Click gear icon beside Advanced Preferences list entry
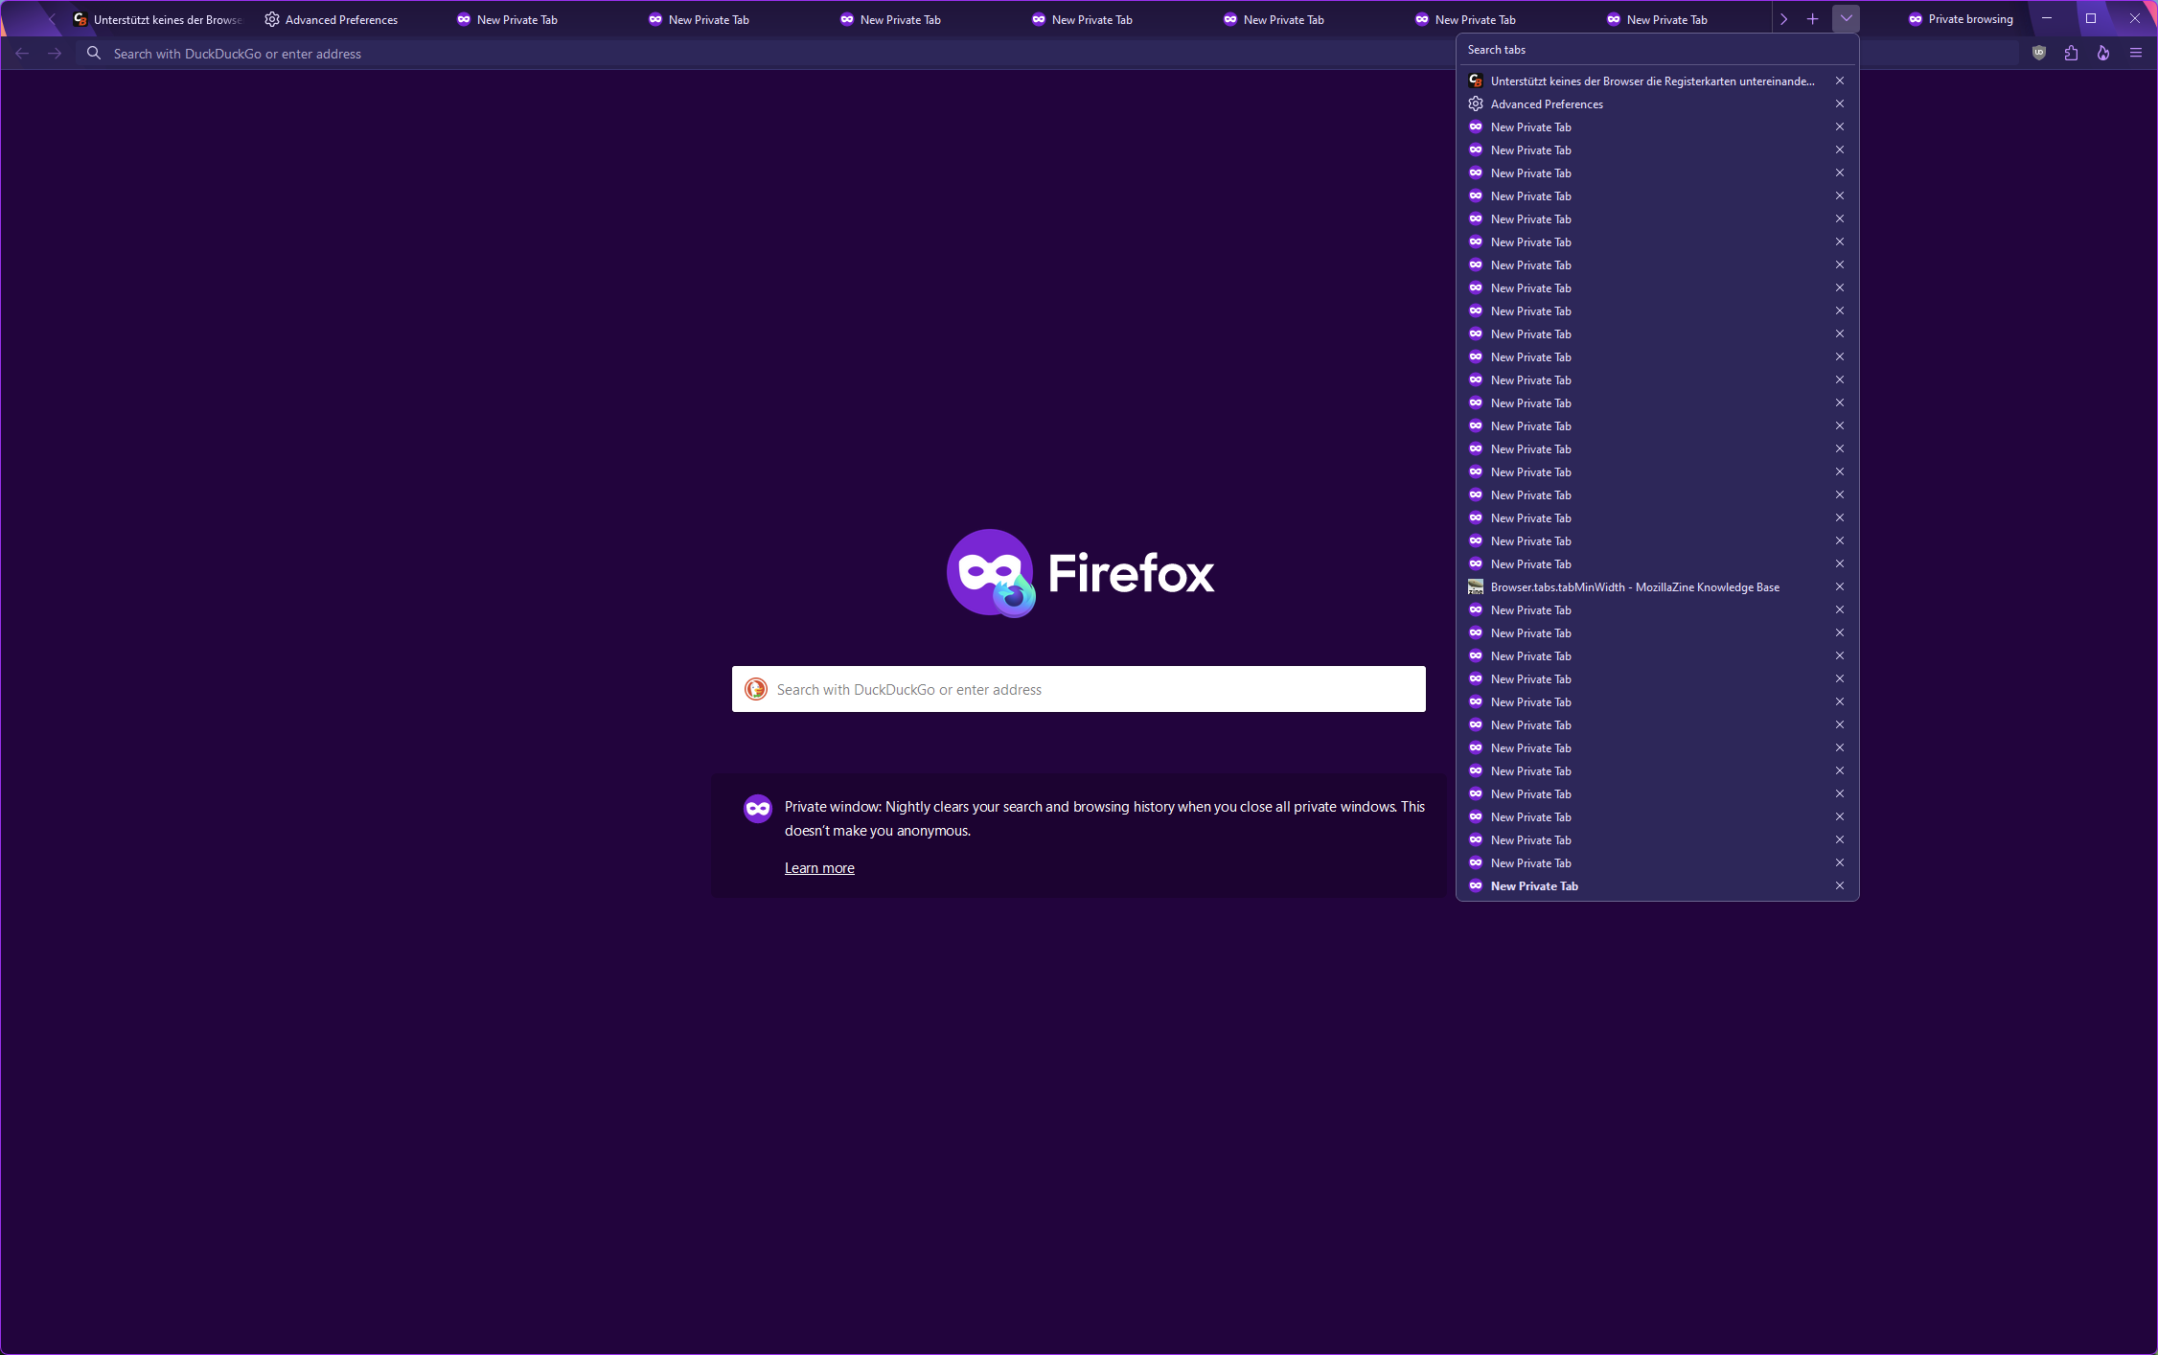Screen dimensions: 2158x1355 [1476, 104]
